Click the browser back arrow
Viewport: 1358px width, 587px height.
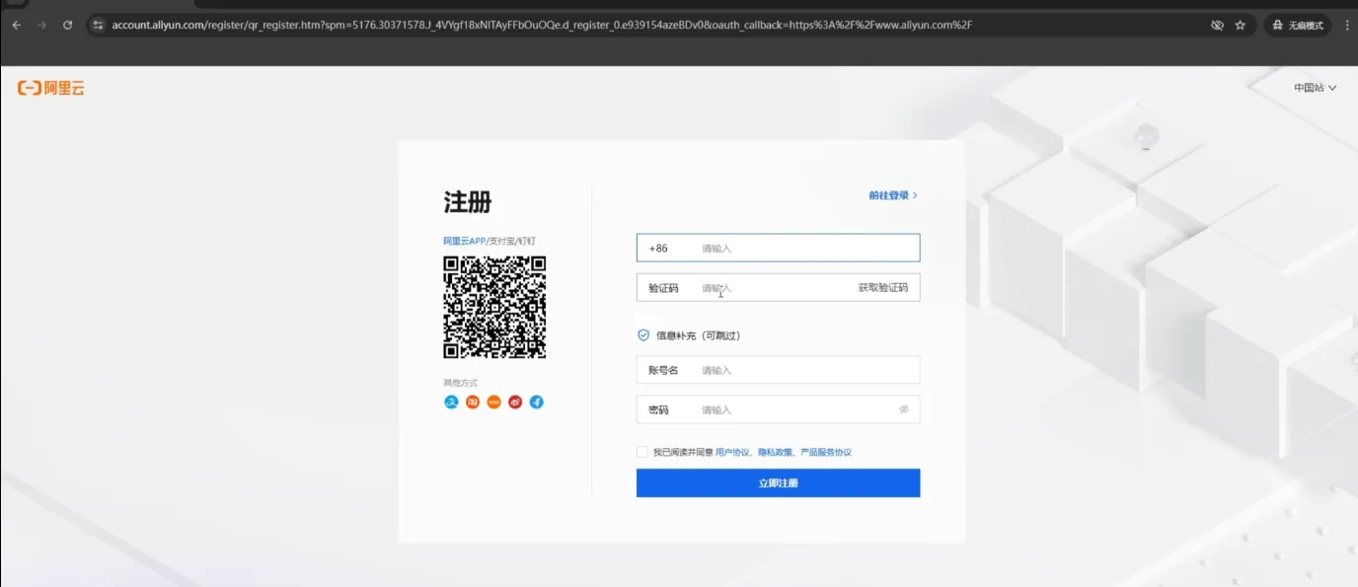tap(16, 25)
